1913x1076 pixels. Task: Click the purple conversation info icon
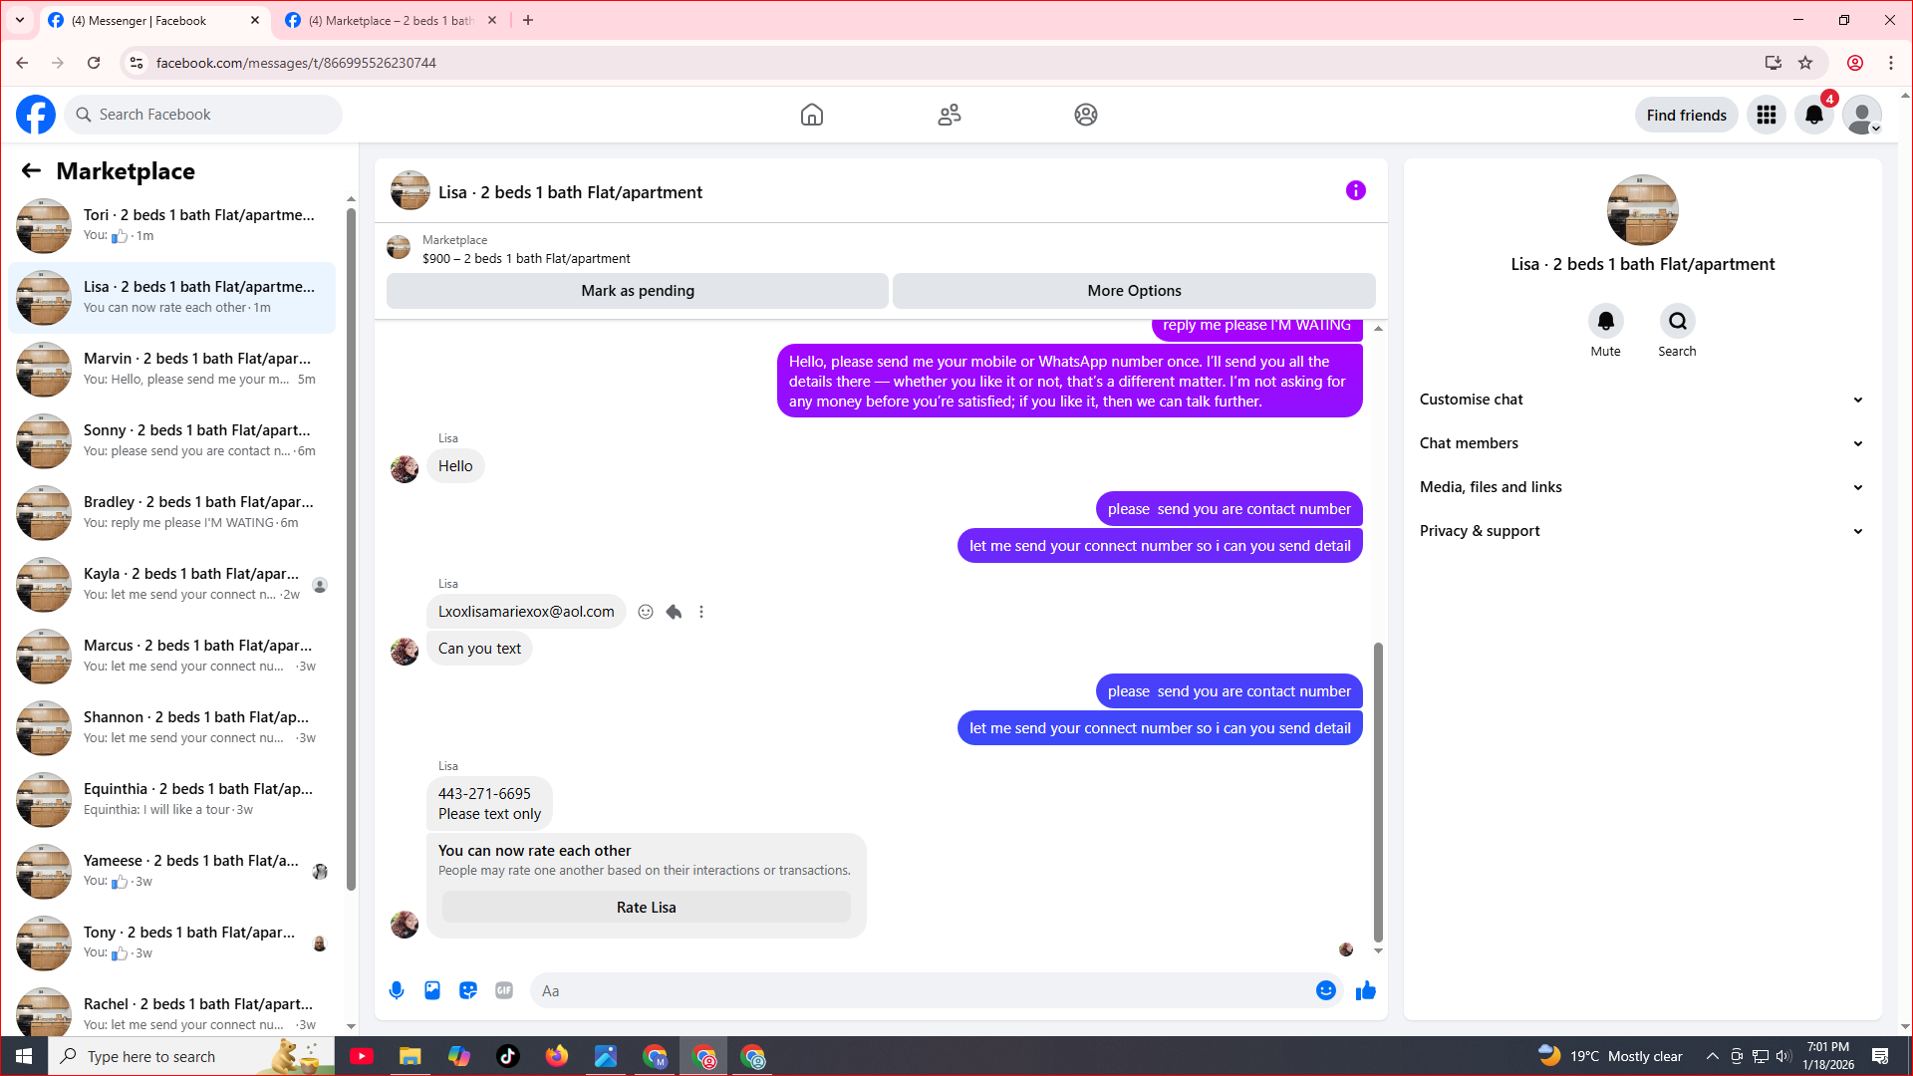[x=1355, y=190]
